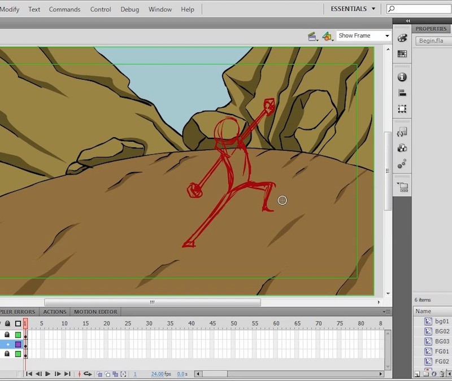Open the Info panel
Image resolution: width=452 pixels, height=381 pixels.
click(402, 77)
